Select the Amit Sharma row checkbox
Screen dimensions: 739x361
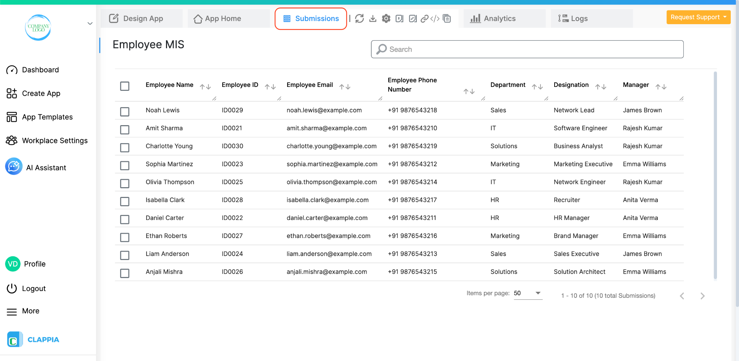[125, 130]
